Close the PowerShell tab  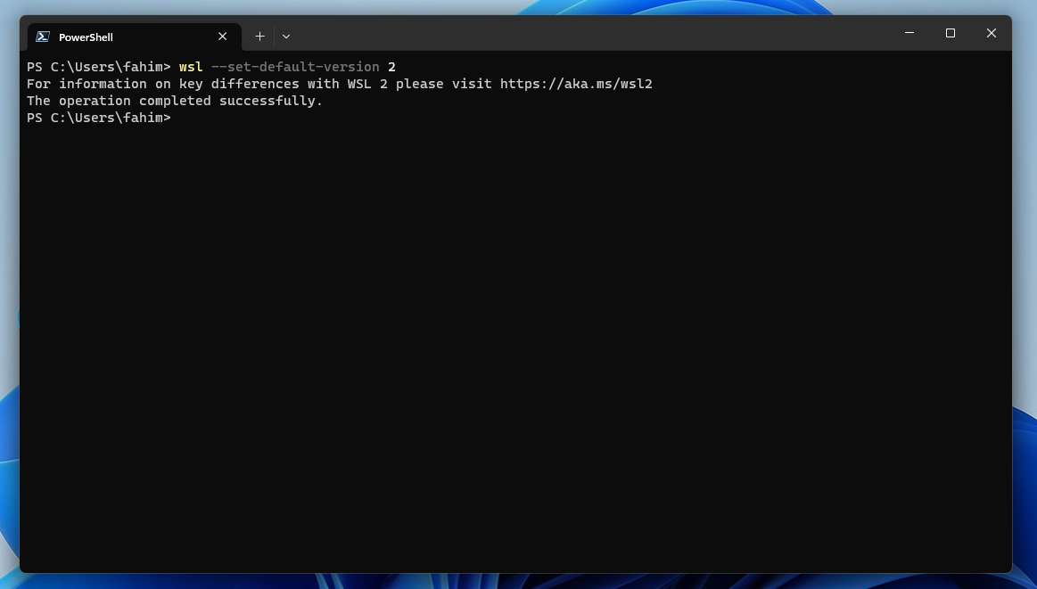(222, 37)
